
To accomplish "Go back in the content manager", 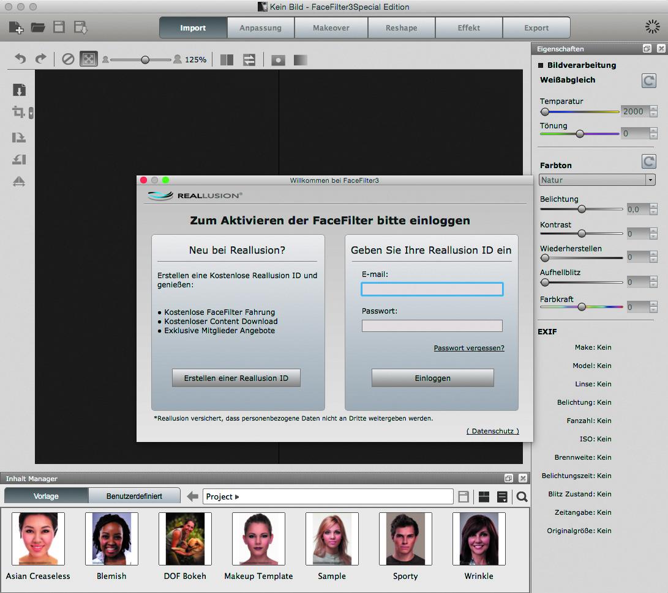I will (x=192, y=496).
